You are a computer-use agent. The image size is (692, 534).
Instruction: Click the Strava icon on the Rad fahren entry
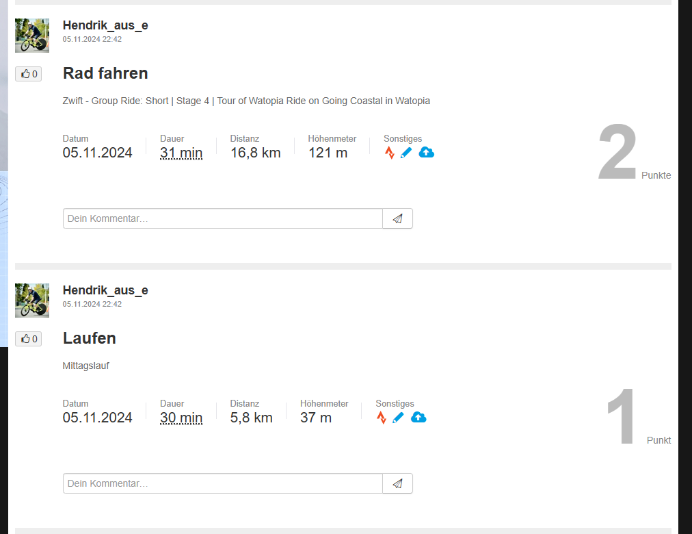[390, 153]
